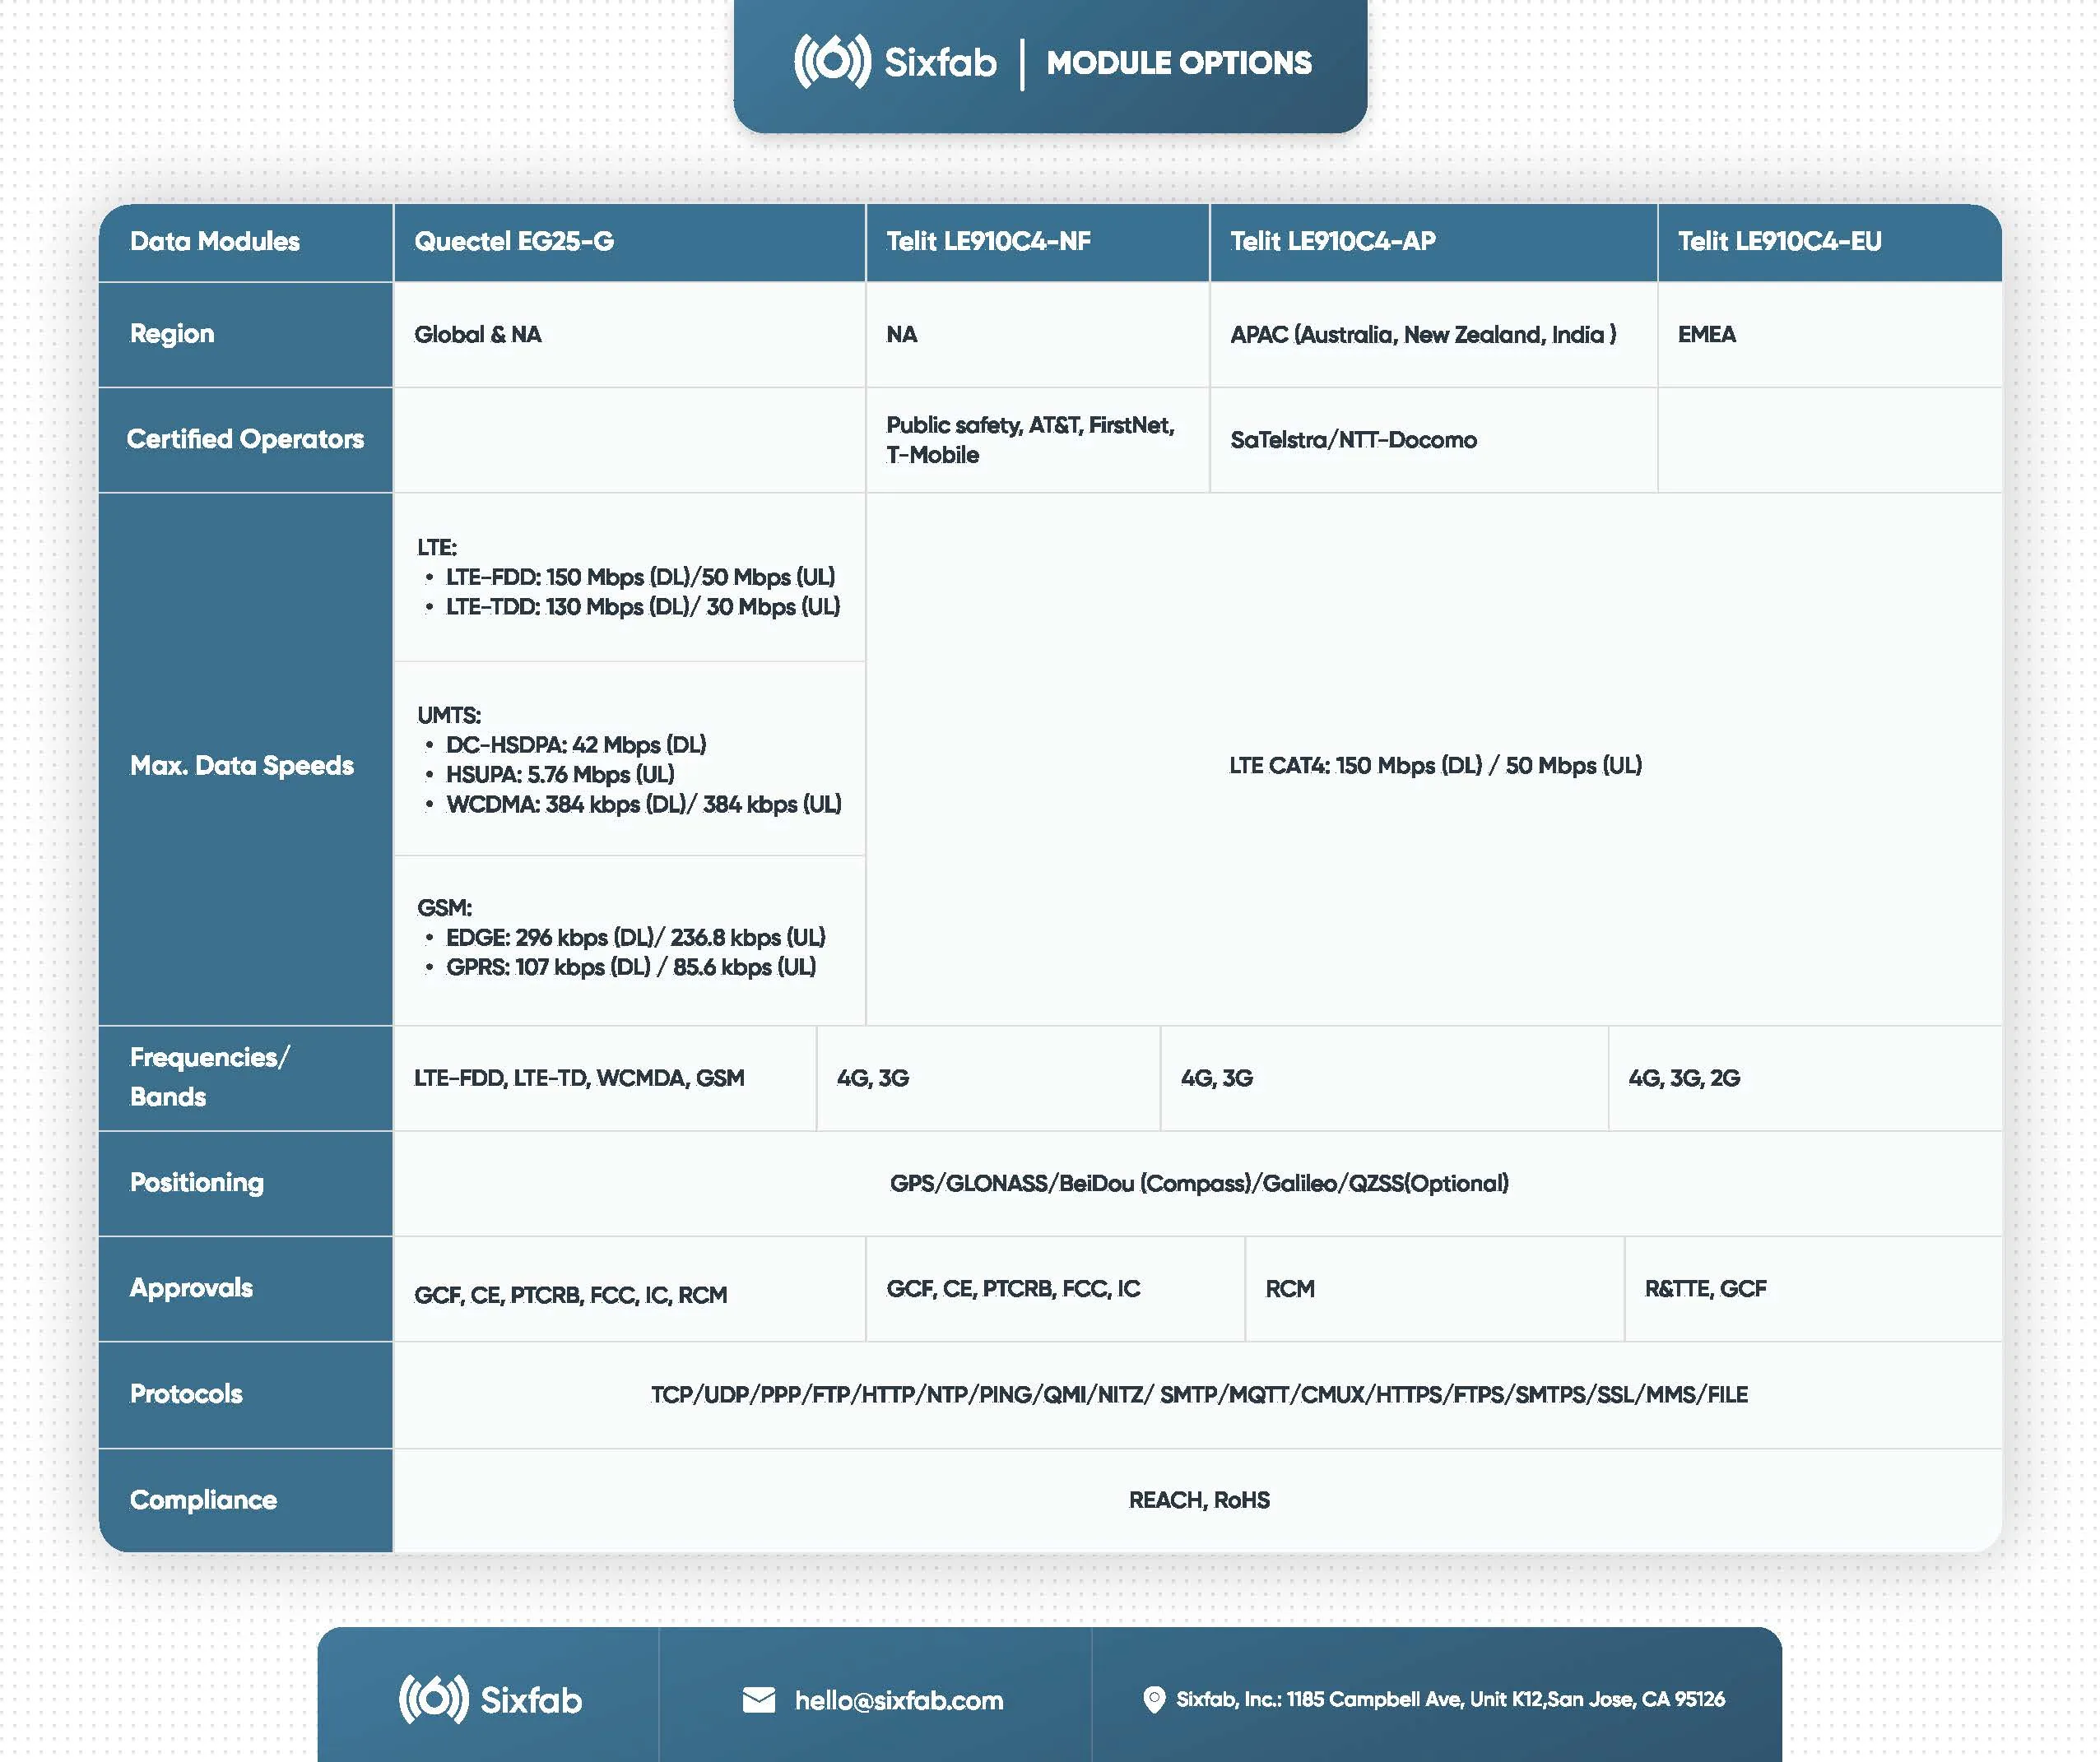Click the GPRS: 107 kbps line
The width and height of the screenshot is (2100, 1762).
coord(631,967)
